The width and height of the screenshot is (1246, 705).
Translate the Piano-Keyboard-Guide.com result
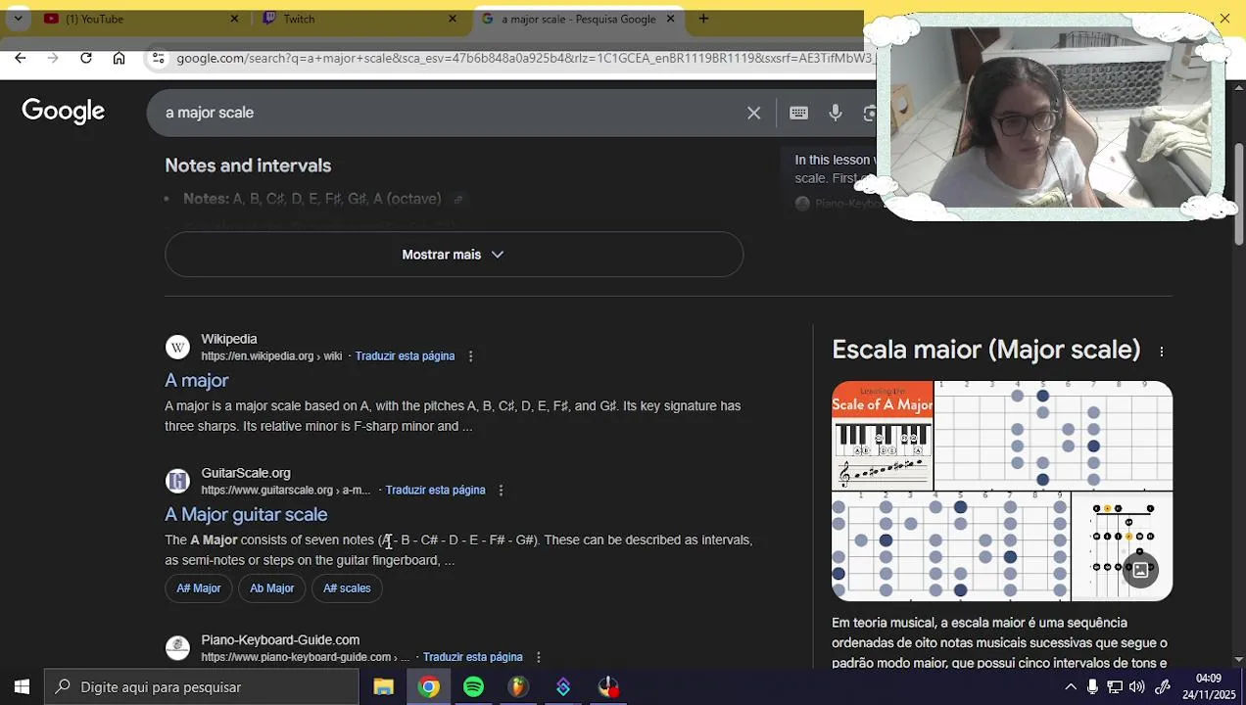coord(472,657)
